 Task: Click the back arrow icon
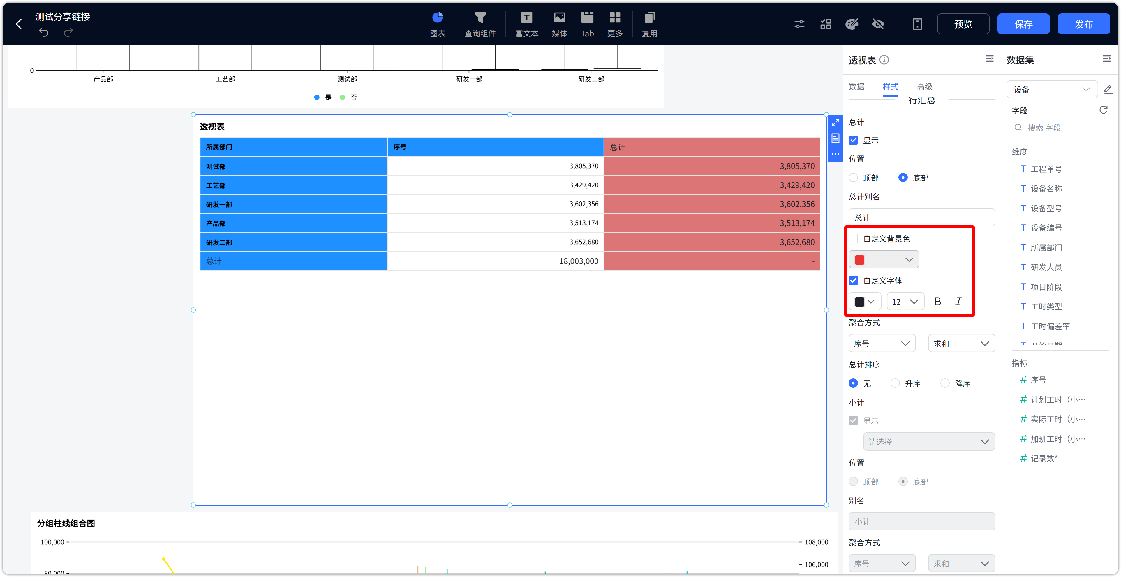pyautogui.click(x=19, y=24)
